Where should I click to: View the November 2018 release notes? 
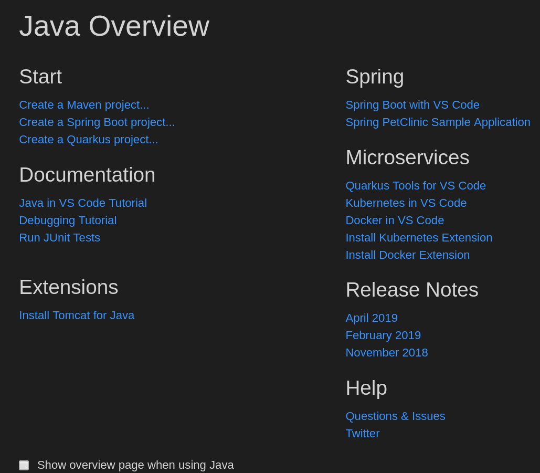387,352
